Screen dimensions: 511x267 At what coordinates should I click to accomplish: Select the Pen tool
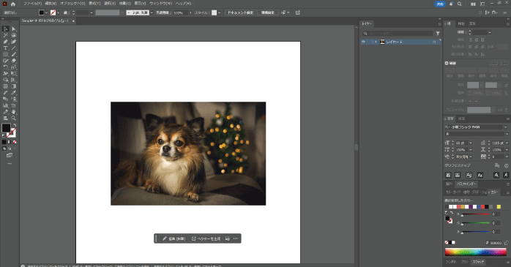(x=6, y=42)
